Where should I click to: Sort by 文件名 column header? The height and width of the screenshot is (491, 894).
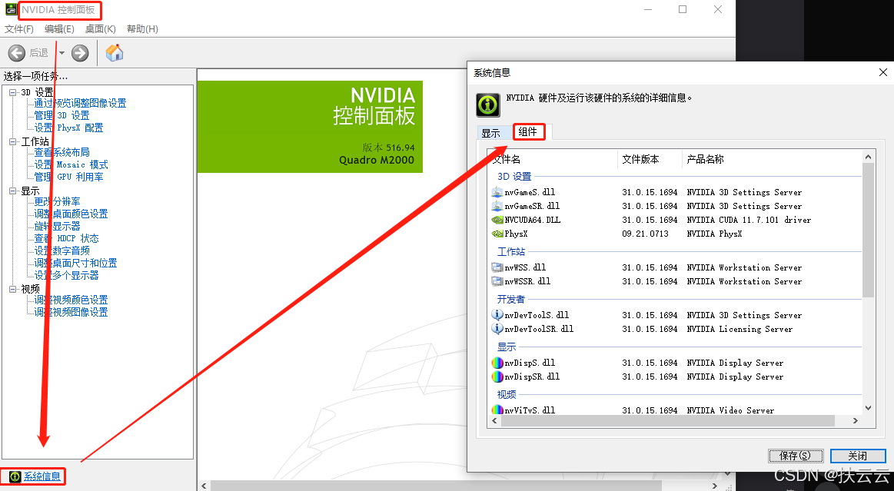tap(553, 160)
